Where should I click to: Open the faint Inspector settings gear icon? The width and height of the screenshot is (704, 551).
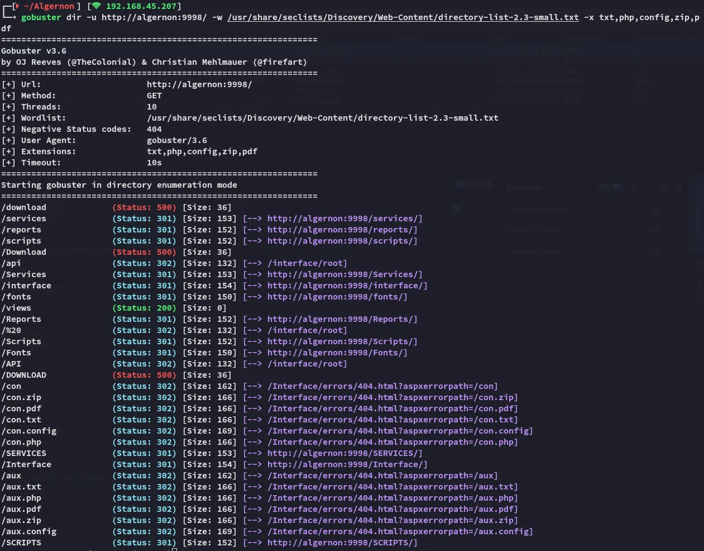tap(663, 187)
